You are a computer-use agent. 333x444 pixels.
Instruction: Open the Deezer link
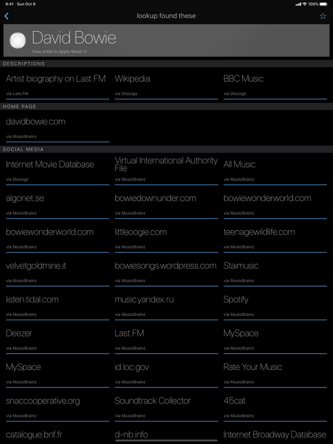click(x=57, y=340)
